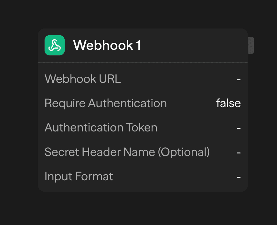The width and height of the screenshot is (277, 225).
Task: Click the green Webhook node icon
Action: click(x=54, y=45)
